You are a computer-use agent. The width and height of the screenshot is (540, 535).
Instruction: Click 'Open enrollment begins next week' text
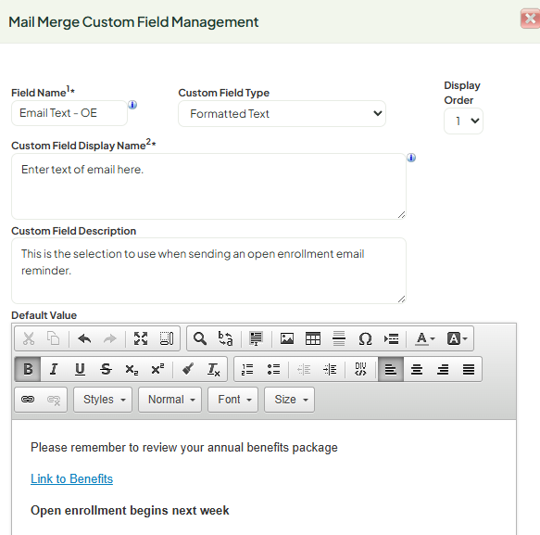coord(130,510)
